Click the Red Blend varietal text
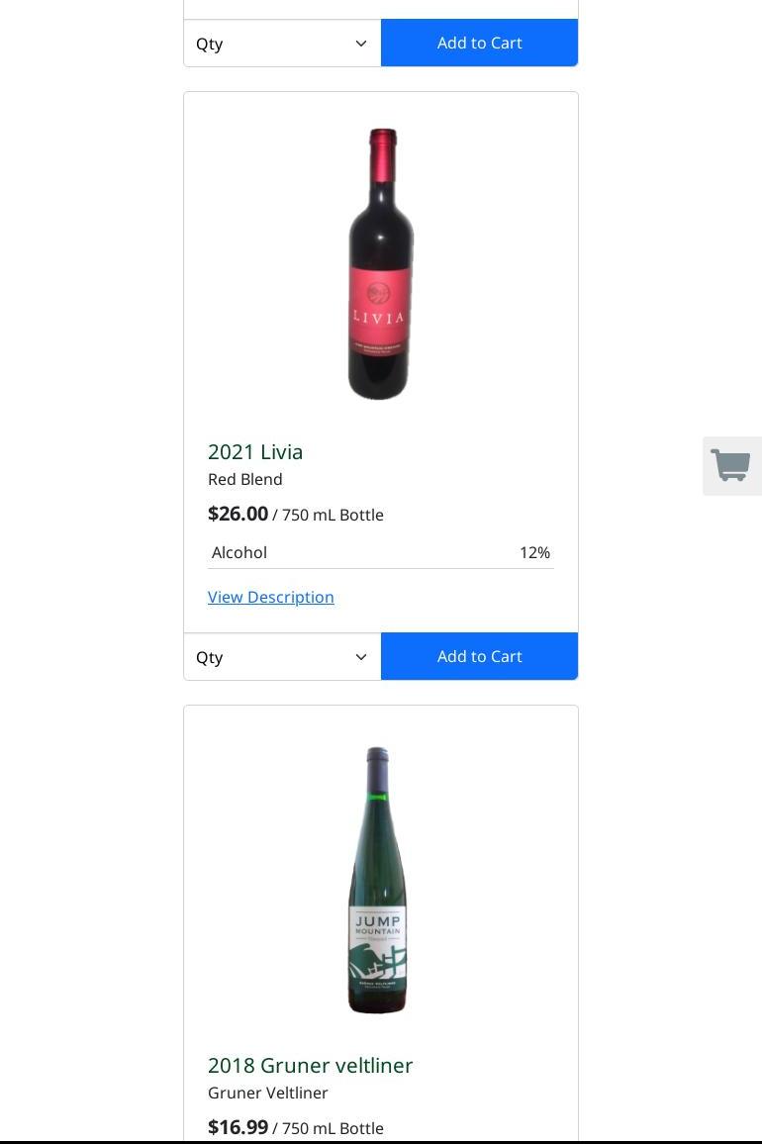This screenshot has width=762, height=1144. coord(245,479)
